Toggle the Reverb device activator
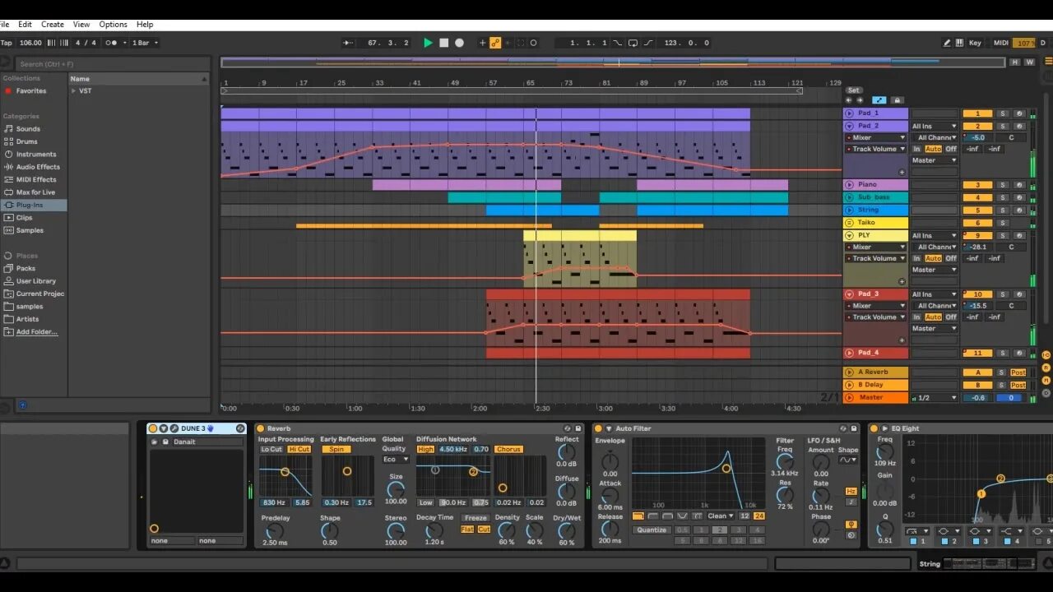Image resolution: width=1053 pixels, height=592 pixels. point(260,428)
